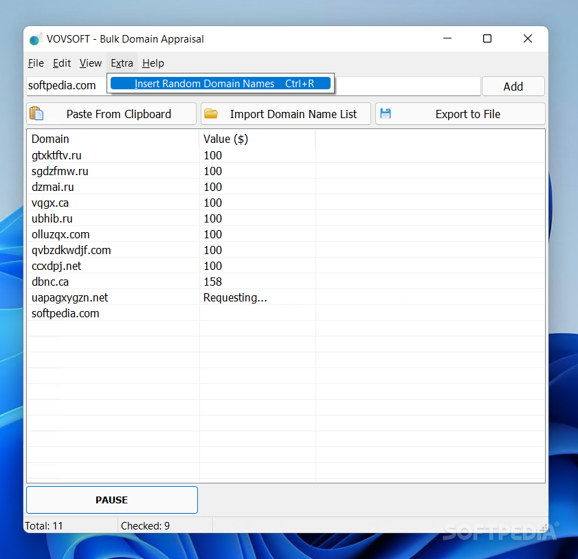Select the uapagxygzn.net row
The image size is (578, 559).
click(286, 298)
